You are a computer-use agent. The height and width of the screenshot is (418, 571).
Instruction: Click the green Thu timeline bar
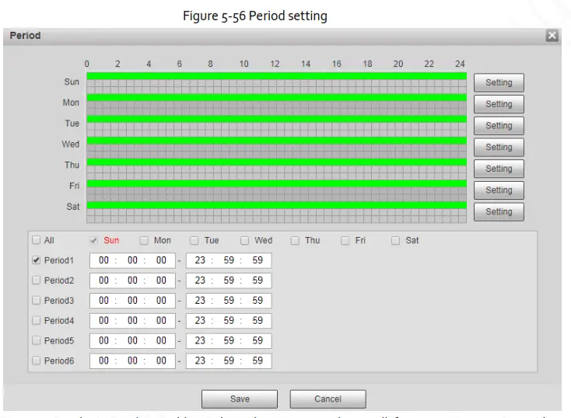277,162
